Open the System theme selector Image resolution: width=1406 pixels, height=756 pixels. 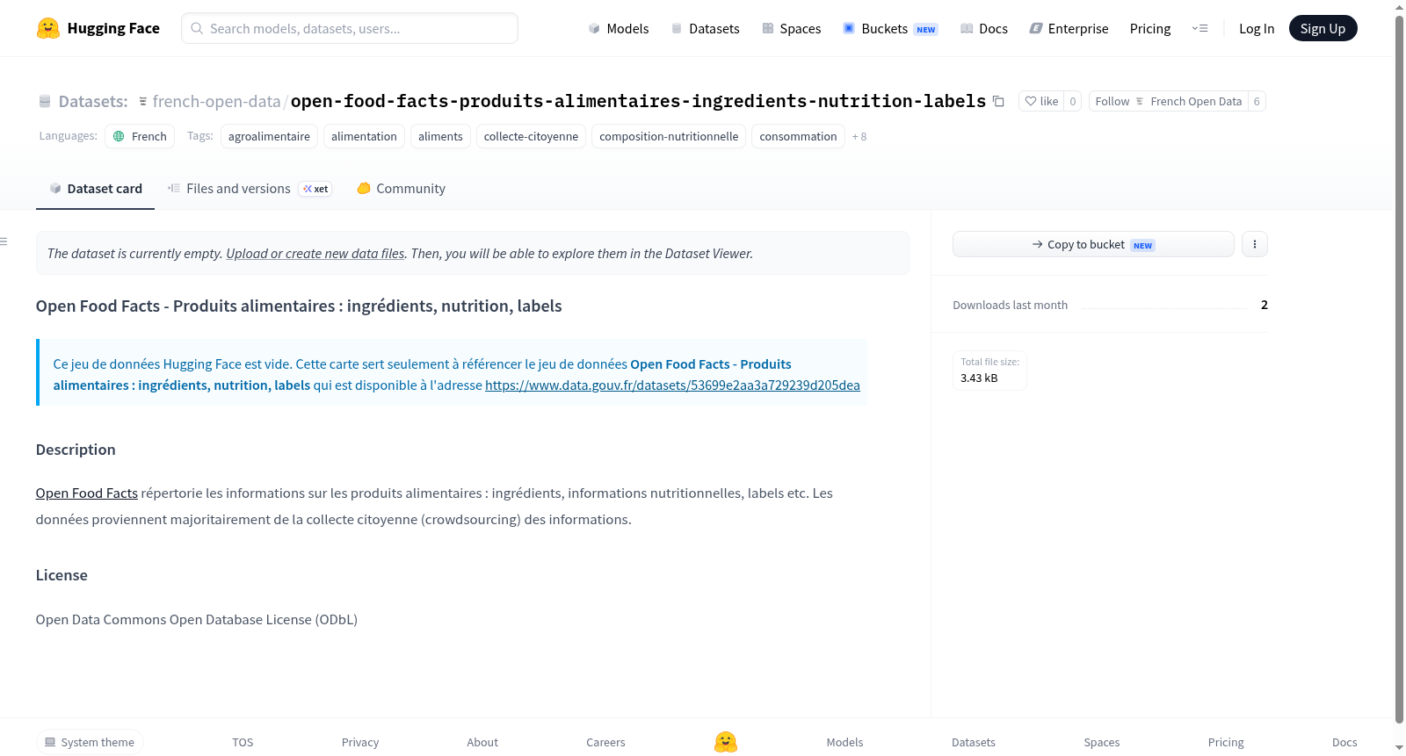click(x=90, y=742)
